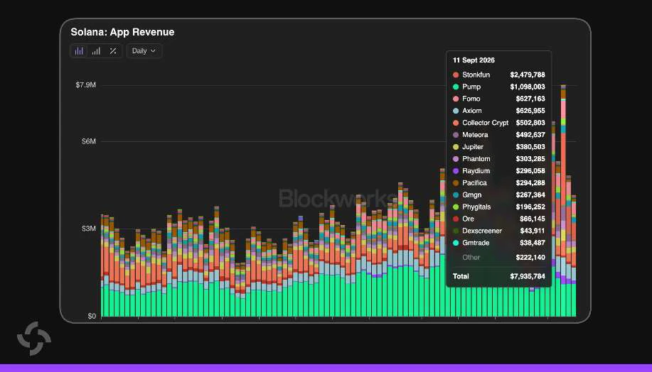Image resolution: width=652 pixels, height=372 pixels.
Task: Click the Raydium purple legend dot
Action: [x=456, y=171]
